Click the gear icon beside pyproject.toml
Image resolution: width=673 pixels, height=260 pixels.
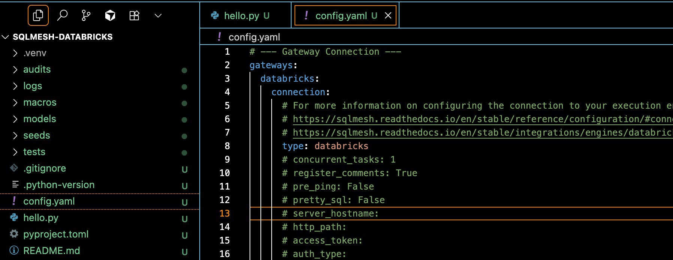[x=14, y=234]
